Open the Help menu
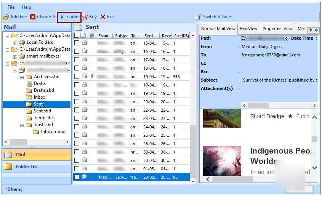 click(x=26, y=7)
